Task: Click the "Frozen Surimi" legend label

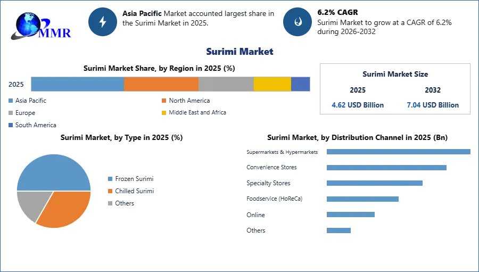Action: (x=134, y=179)
